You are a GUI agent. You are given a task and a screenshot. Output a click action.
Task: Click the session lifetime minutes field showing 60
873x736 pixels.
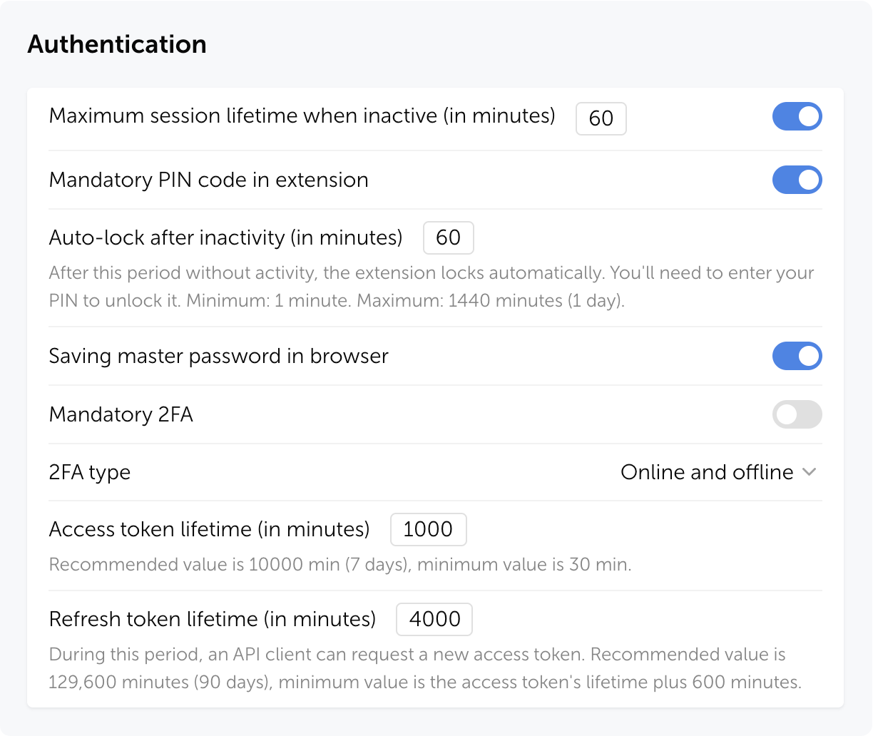tap(601, 118)
